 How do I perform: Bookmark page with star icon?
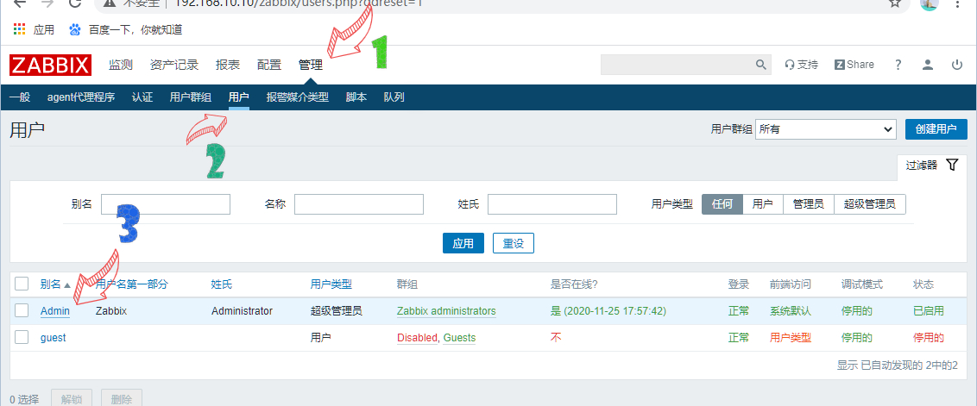pyautogui.click(x=895, y=3)
